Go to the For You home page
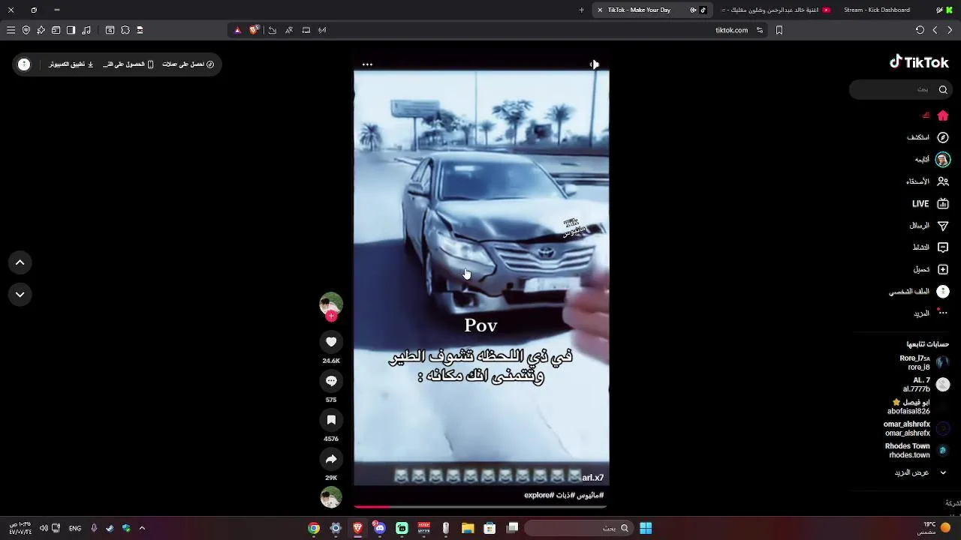This screenshot has width=961, height=540. [x=935, y=115]
